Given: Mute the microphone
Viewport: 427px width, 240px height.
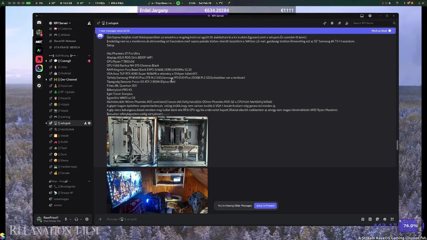Looking at the screenshot, I should coord(66,219).
